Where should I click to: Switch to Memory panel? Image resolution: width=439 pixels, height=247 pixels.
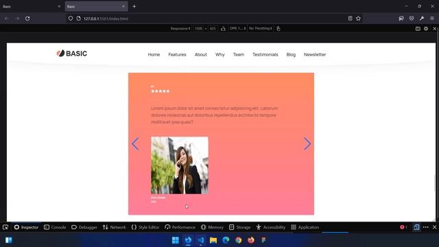click(x=212, y=227)
